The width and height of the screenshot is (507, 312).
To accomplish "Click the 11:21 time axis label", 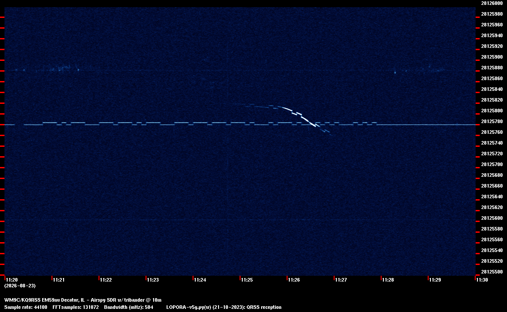I will coord(59,280).
